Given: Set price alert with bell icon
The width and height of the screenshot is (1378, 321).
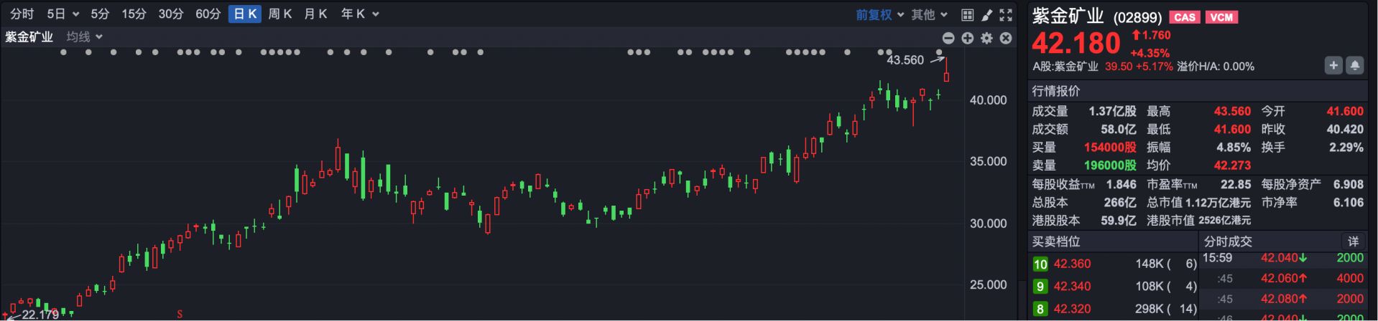Looking at the screenshot, I should [1354, 66].
